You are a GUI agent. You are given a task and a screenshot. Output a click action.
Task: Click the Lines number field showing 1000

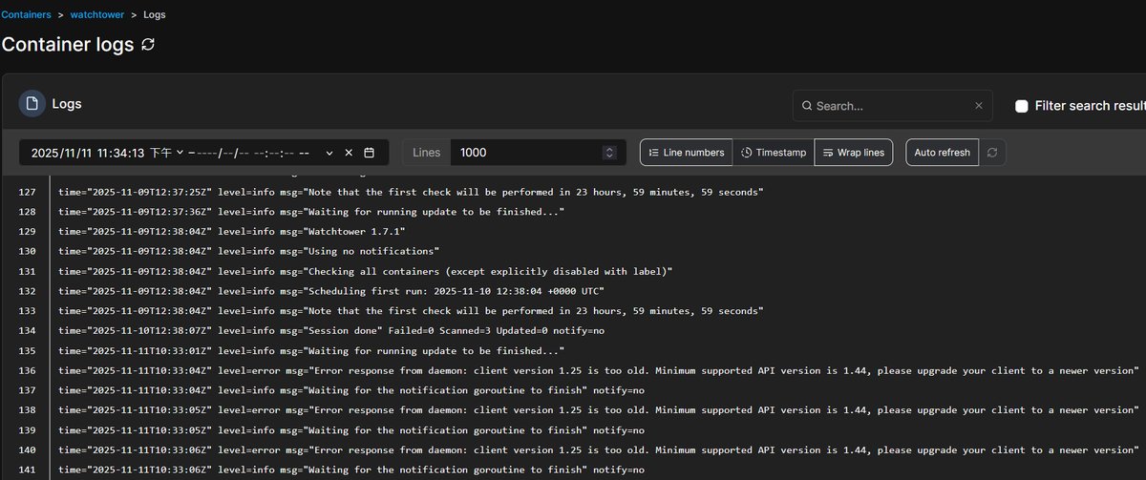click(525, 153)
